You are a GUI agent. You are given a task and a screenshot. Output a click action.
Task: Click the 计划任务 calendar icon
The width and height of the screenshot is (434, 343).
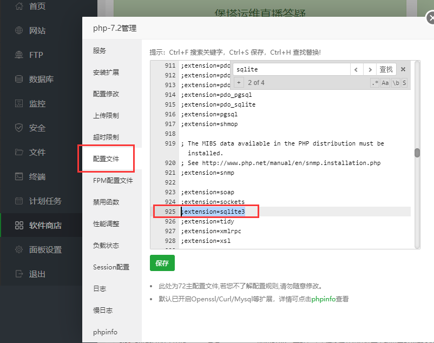(x=19, y=201)
